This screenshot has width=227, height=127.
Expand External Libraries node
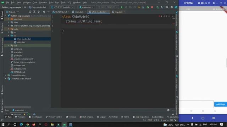click(x=5, y=75)
